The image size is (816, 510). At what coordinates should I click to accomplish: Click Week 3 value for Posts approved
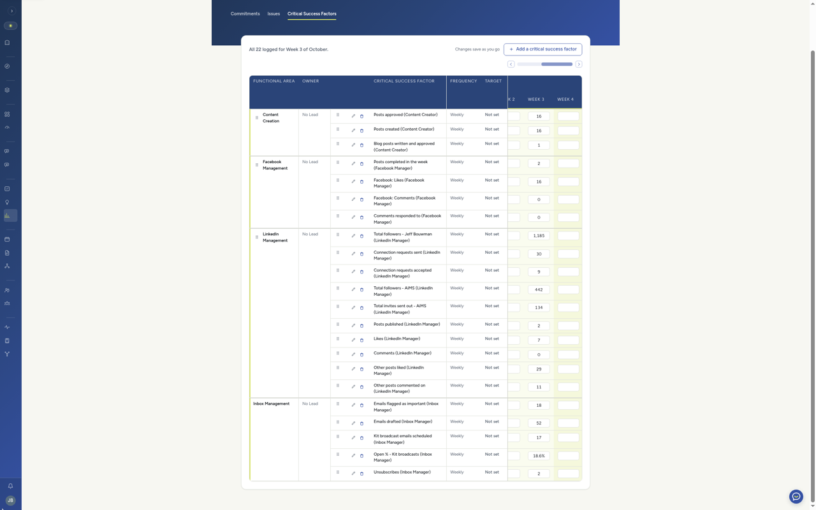pos(539,116)
